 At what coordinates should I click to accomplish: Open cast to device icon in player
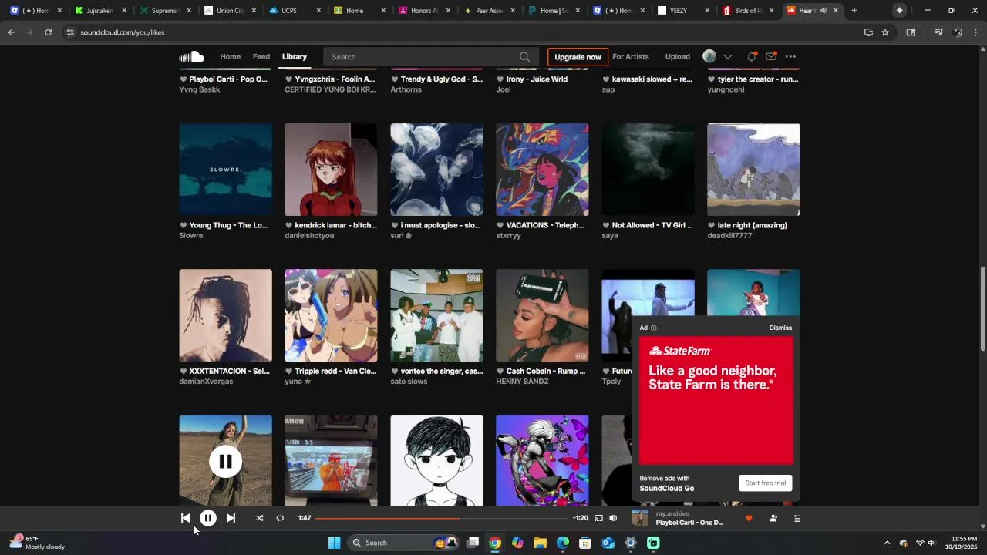598,518
